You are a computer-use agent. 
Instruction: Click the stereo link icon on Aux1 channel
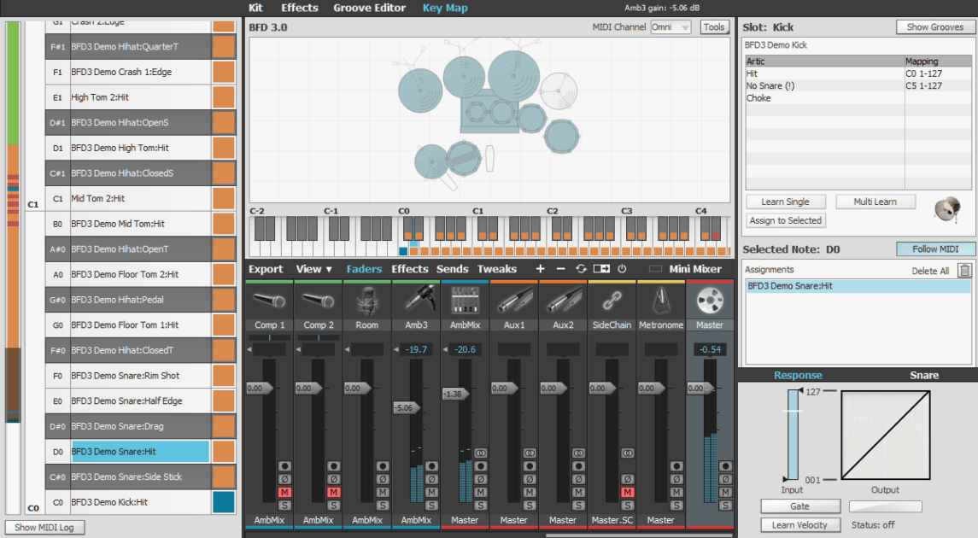coord(530,453)
